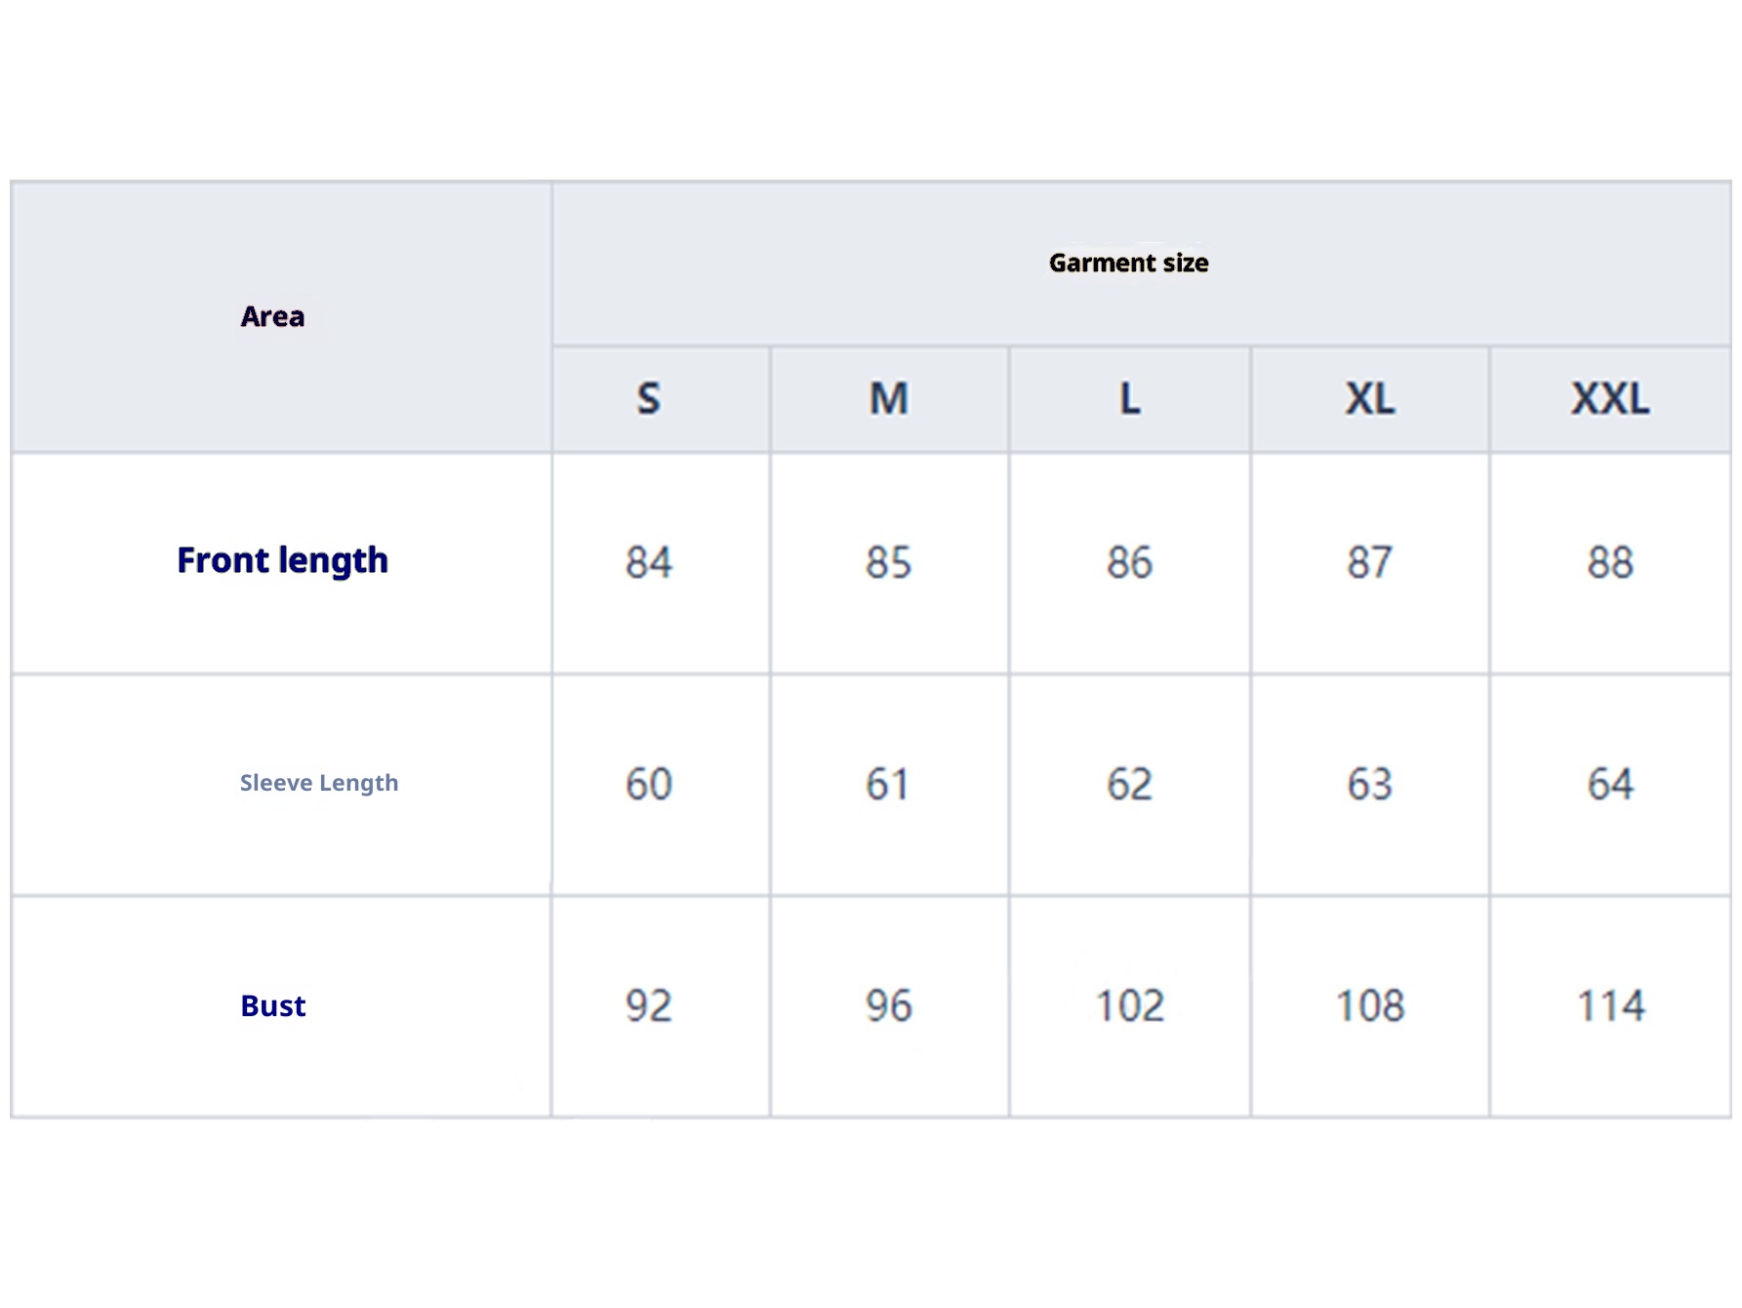The height and width of the screenshot is (1308, 1742).
Task: Click the front length value 88
Action: point(1610,562)
